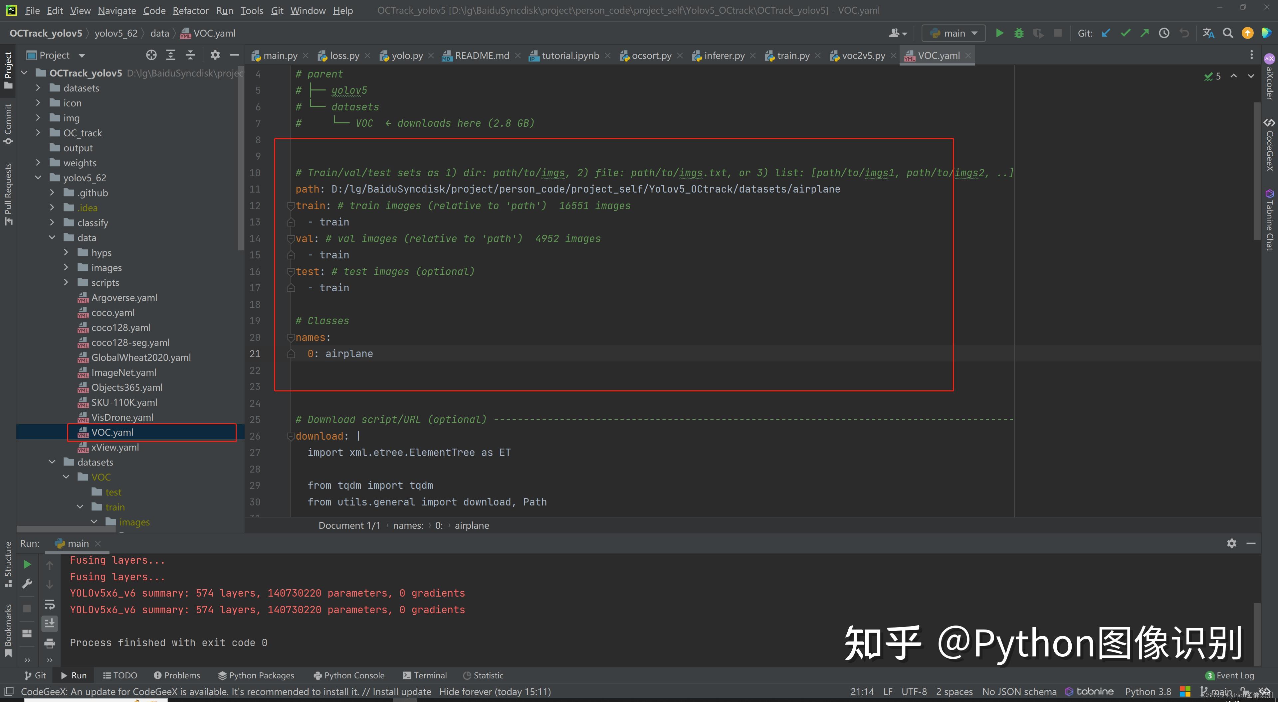Viewport: 1278px width, 702px height.
Task: Open the main run configuration dropdown
Action: coord(953,33)
